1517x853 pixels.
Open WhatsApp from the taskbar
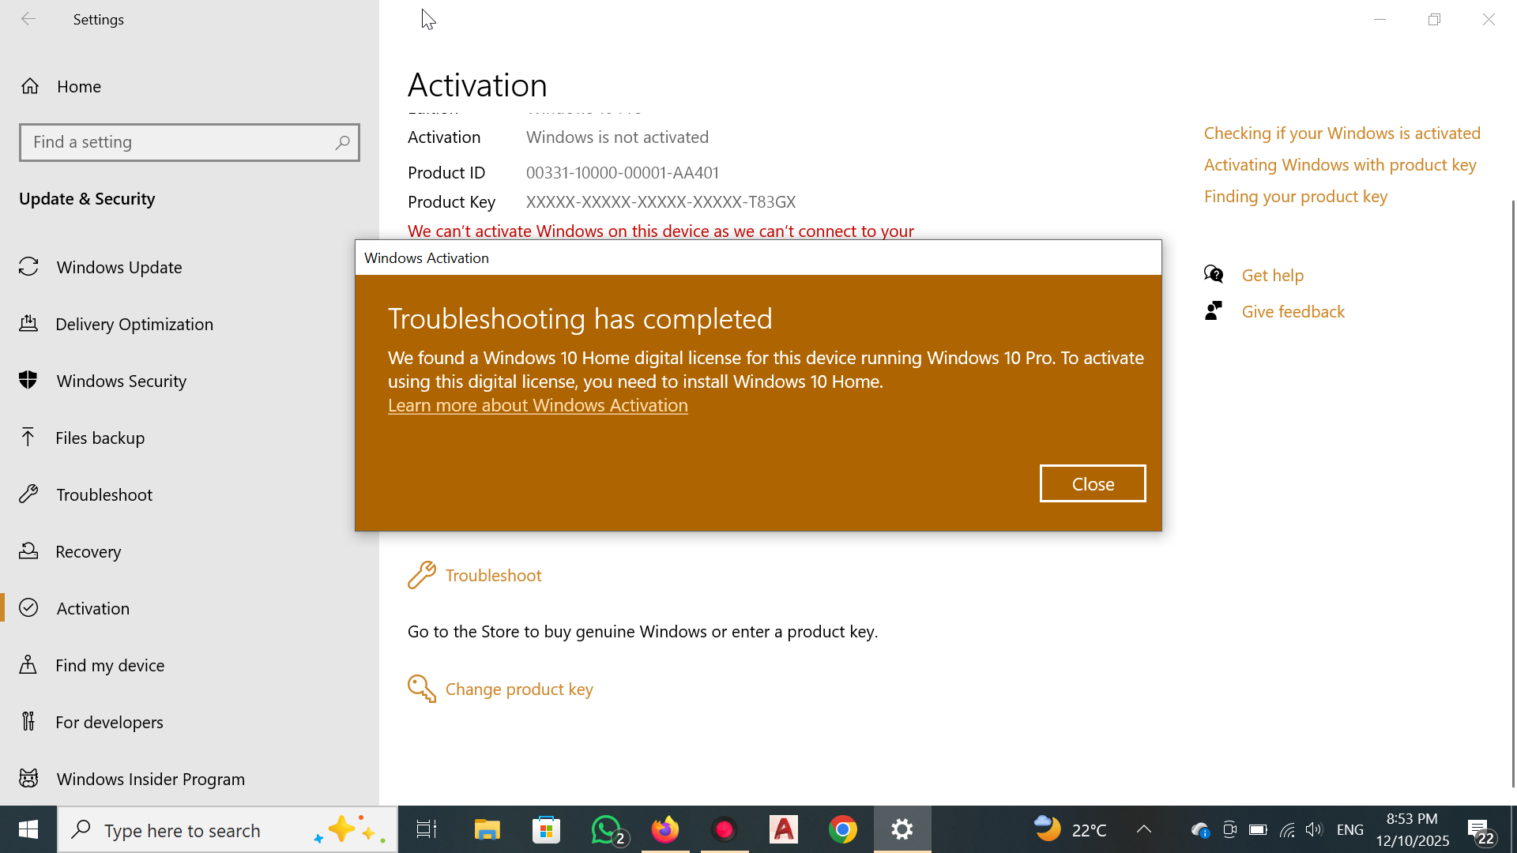point(606,829)
